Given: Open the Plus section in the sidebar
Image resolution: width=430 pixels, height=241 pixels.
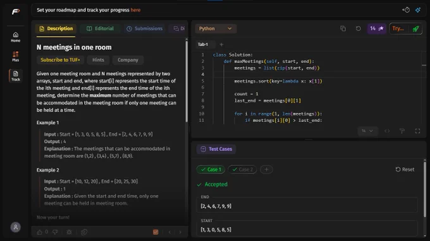Looking at the screenshot, I should point(16,56).
